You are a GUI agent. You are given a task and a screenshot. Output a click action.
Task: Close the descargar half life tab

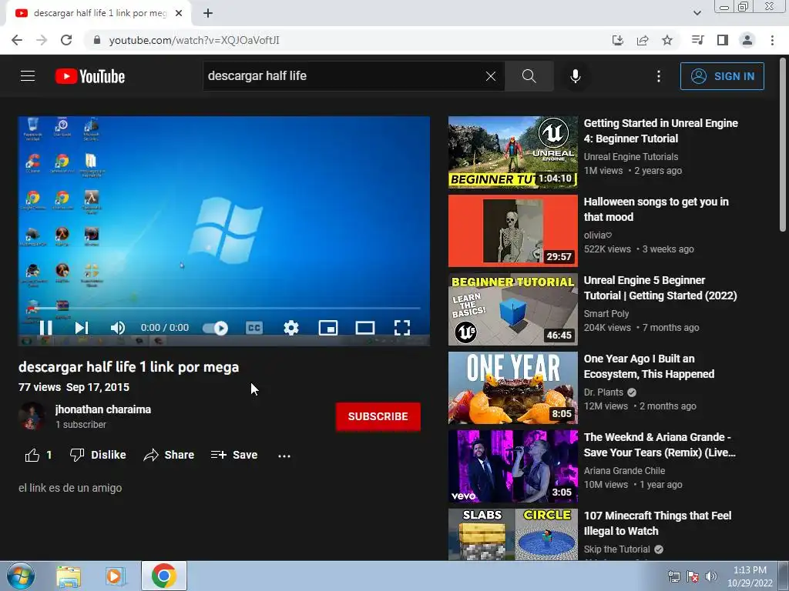(x=179, y=14)
